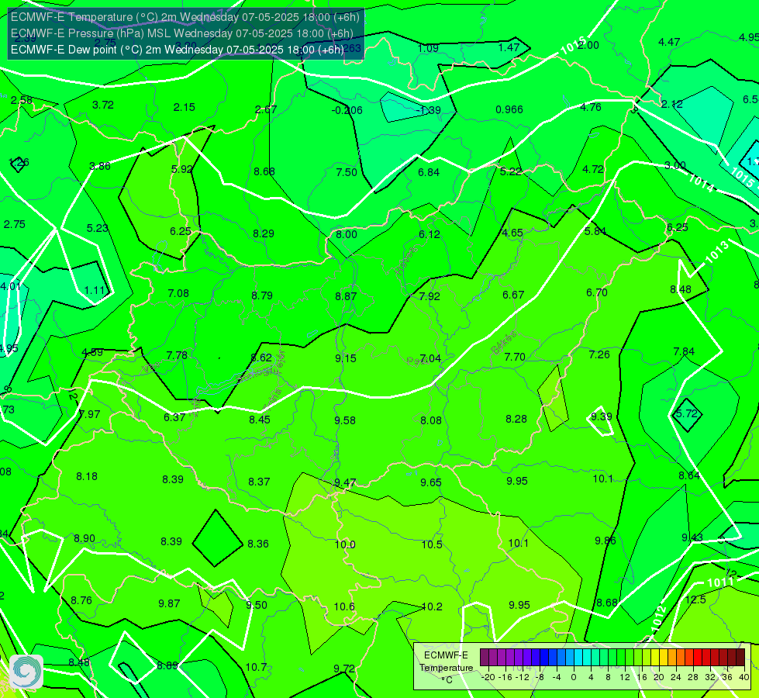Screen dimensions: 759x698
Task: Click the swirl logo icon in bottom-left corner
Action: coord(26,672)
